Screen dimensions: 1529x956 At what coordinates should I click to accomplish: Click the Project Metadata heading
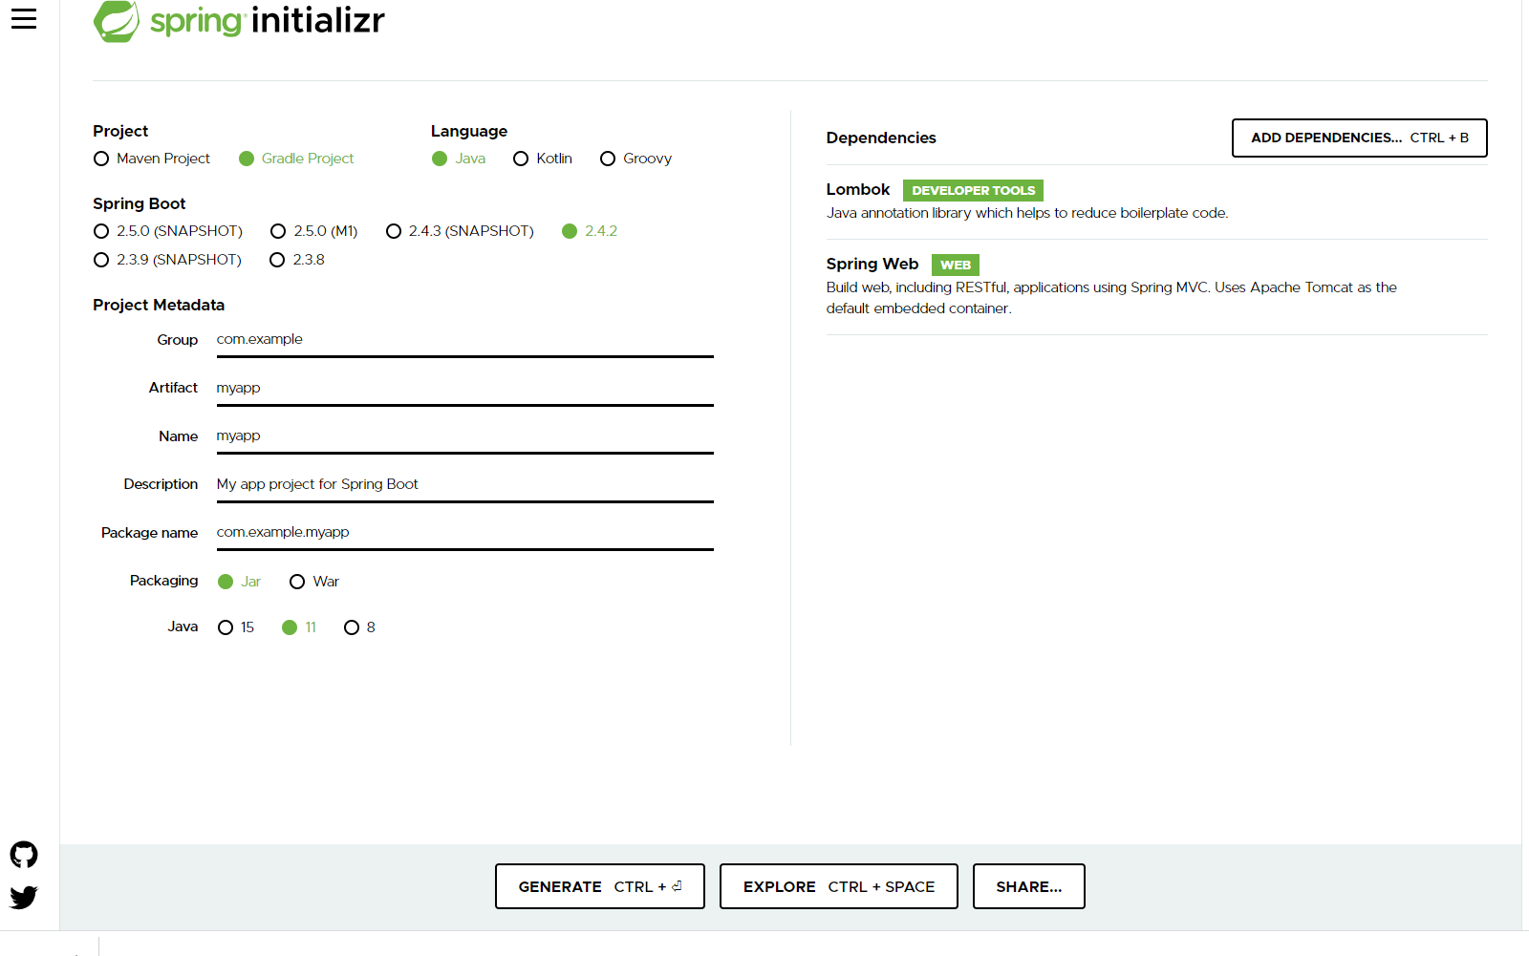159,305
